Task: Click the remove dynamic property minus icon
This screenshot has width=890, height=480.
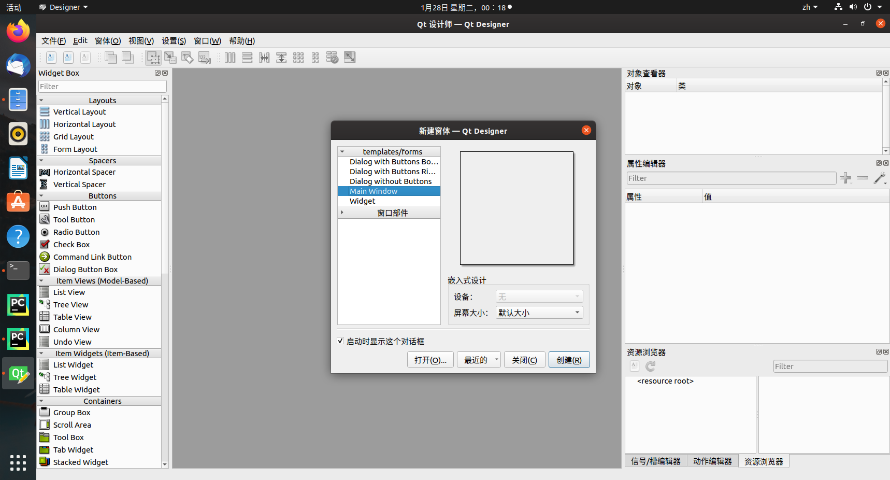Action: coord(863,178)
